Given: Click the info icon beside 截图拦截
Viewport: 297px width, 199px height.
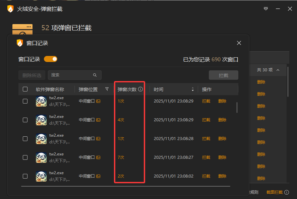Looking at the screenshot, I should [x=287, y=192].
